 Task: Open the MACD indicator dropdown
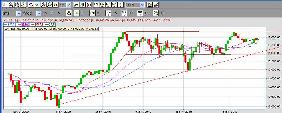(39, 13)
